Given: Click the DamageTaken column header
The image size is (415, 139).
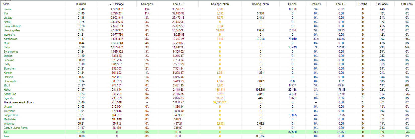Looking at the screenshot, I should point(220,4).
